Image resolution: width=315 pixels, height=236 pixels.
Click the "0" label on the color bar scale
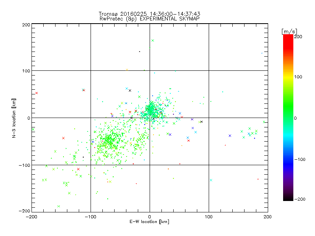[x=295, y=118]
